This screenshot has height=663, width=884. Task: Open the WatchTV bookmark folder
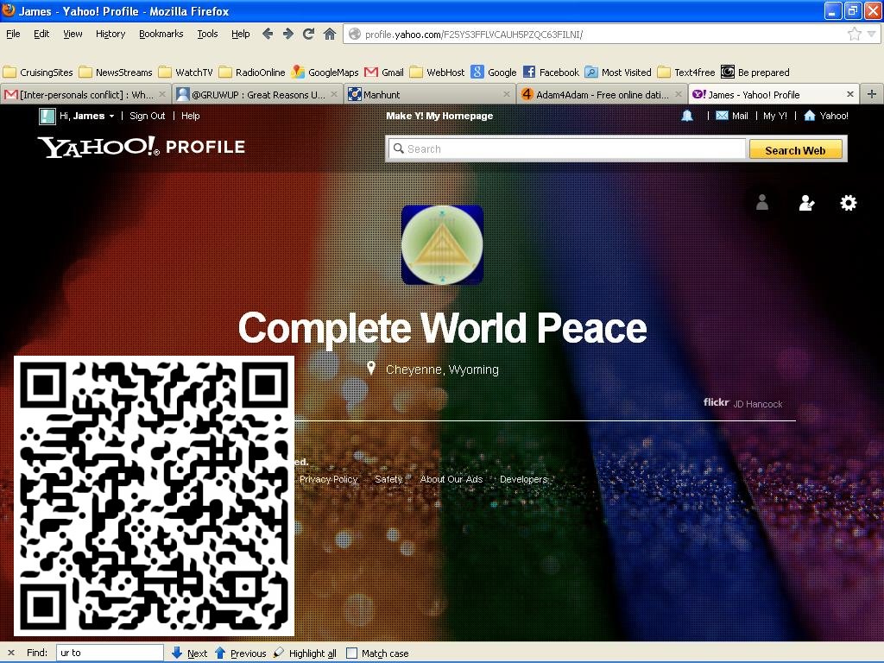186,73
